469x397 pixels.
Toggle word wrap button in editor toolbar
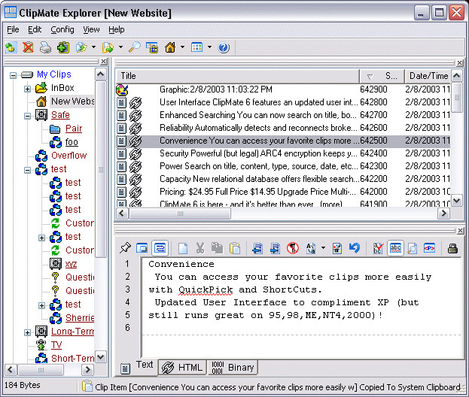click(160, 248)
